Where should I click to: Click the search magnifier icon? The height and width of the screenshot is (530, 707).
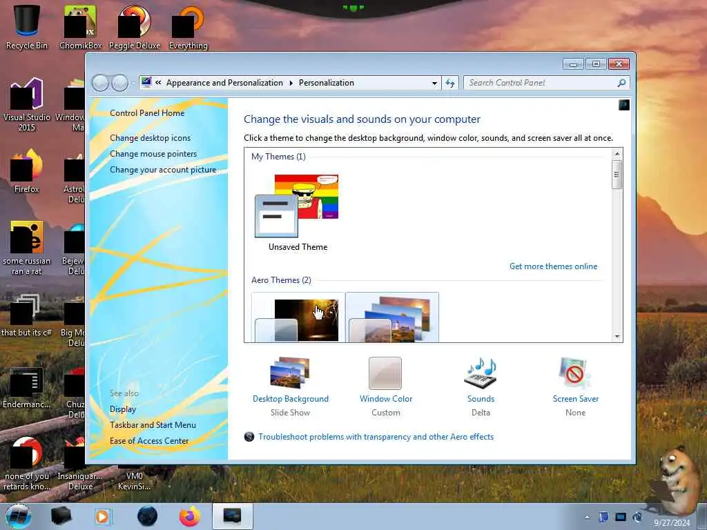[x=622, y=83]
